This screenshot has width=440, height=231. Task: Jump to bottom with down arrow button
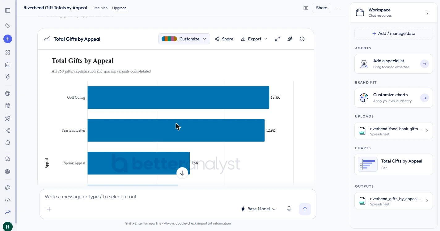pos(182,173)
